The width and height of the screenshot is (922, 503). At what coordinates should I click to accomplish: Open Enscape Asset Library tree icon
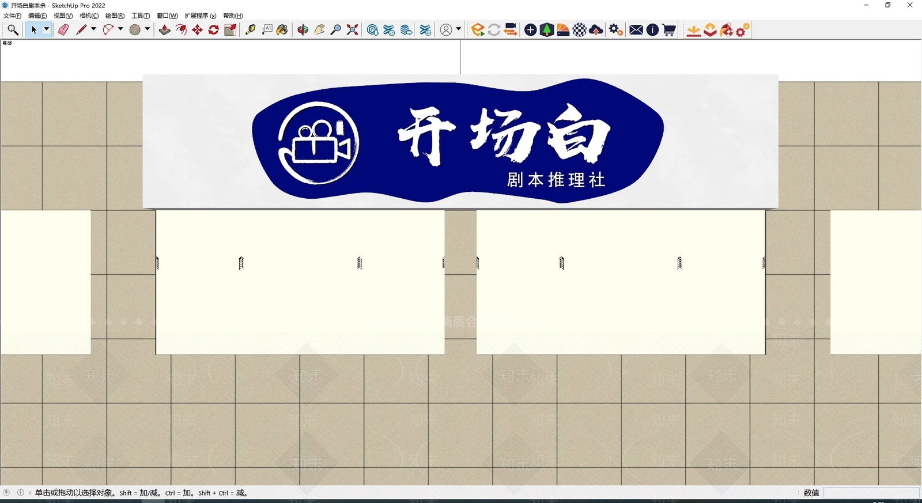547,30
